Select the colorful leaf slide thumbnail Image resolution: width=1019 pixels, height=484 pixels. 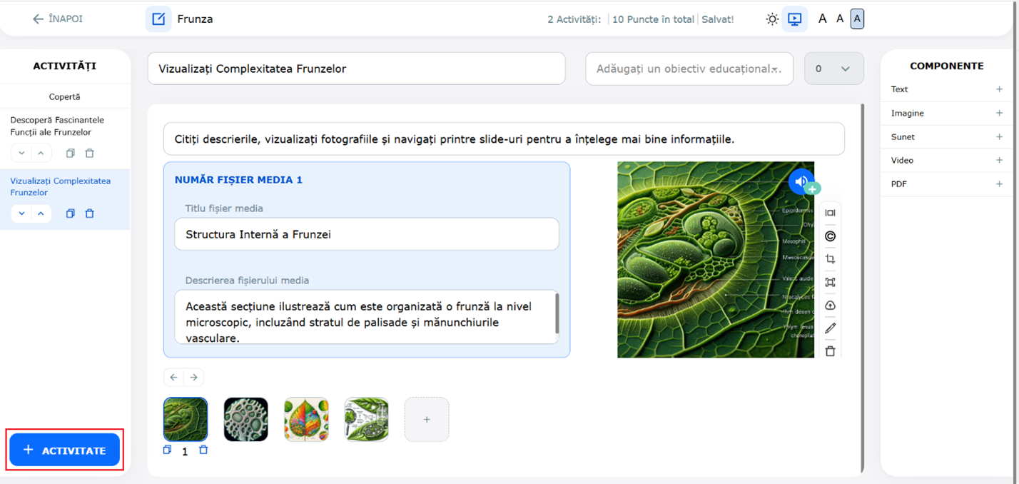306,420
